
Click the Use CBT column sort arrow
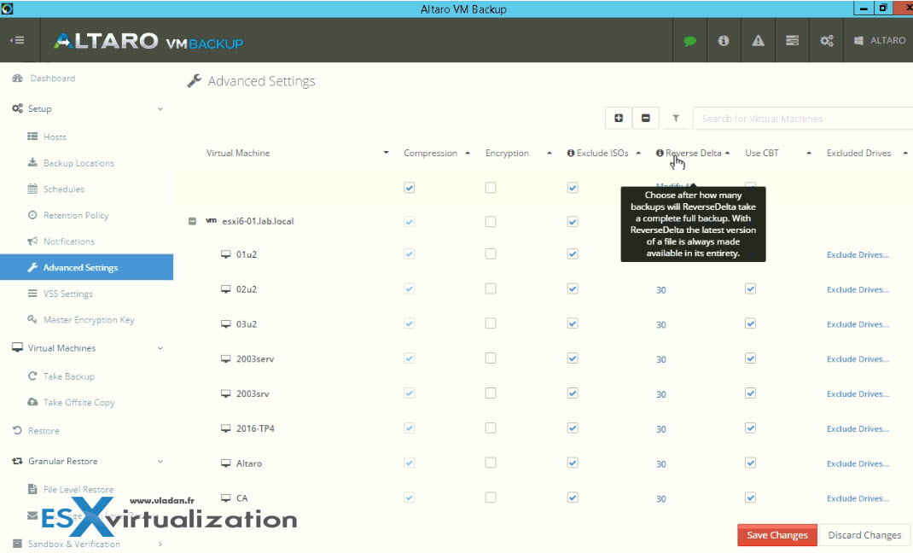[x=809, y=153]
